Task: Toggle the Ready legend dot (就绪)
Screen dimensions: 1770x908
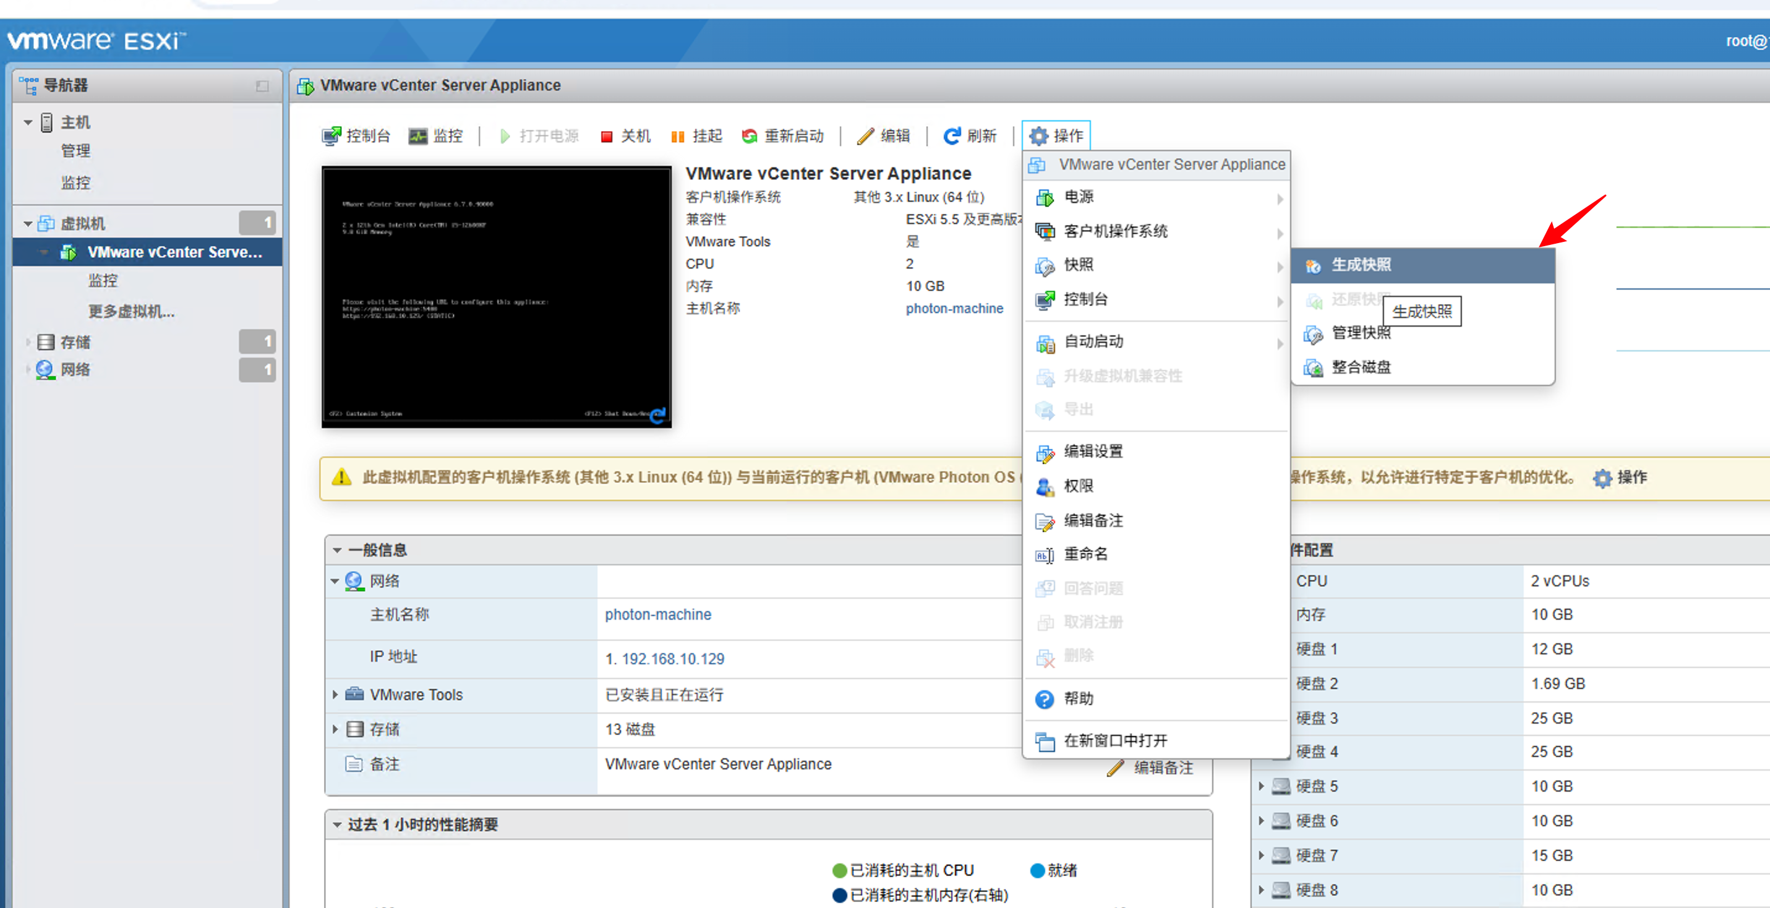Action: coord(1038,871)
